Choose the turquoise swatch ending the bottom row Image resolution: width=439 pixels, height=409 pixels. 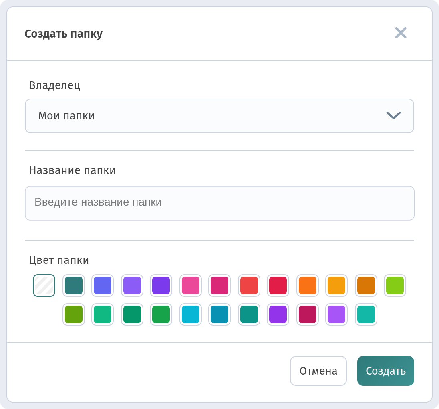tap(366, 314)
